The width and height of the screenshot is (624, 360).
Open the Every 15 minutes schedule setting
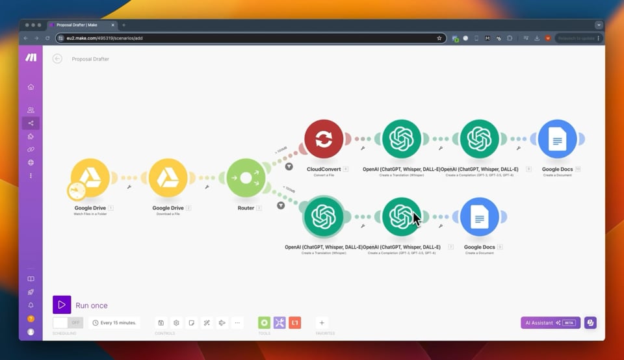point(114,322)
